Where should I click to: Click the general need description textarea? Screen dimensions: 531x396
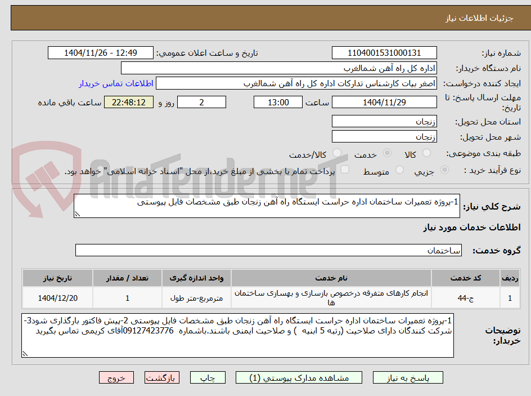[267, 206]
